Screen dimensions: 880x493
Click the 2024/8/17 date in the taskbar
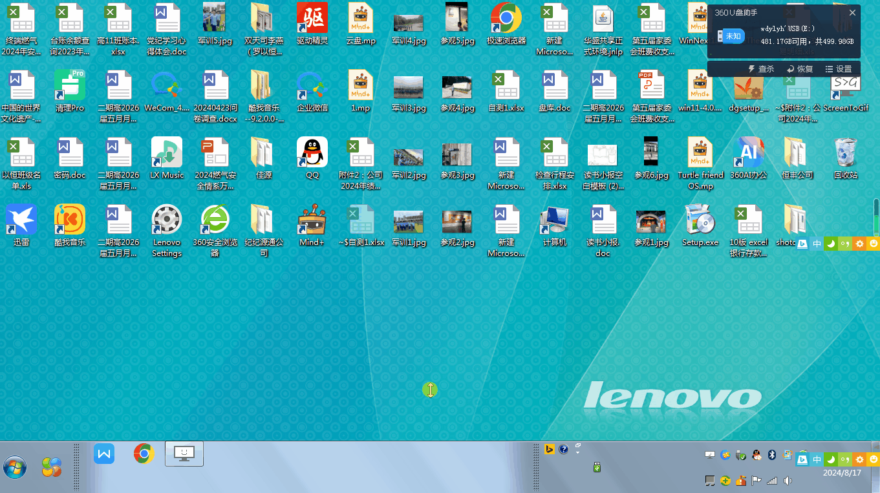[x=842, y=473]
